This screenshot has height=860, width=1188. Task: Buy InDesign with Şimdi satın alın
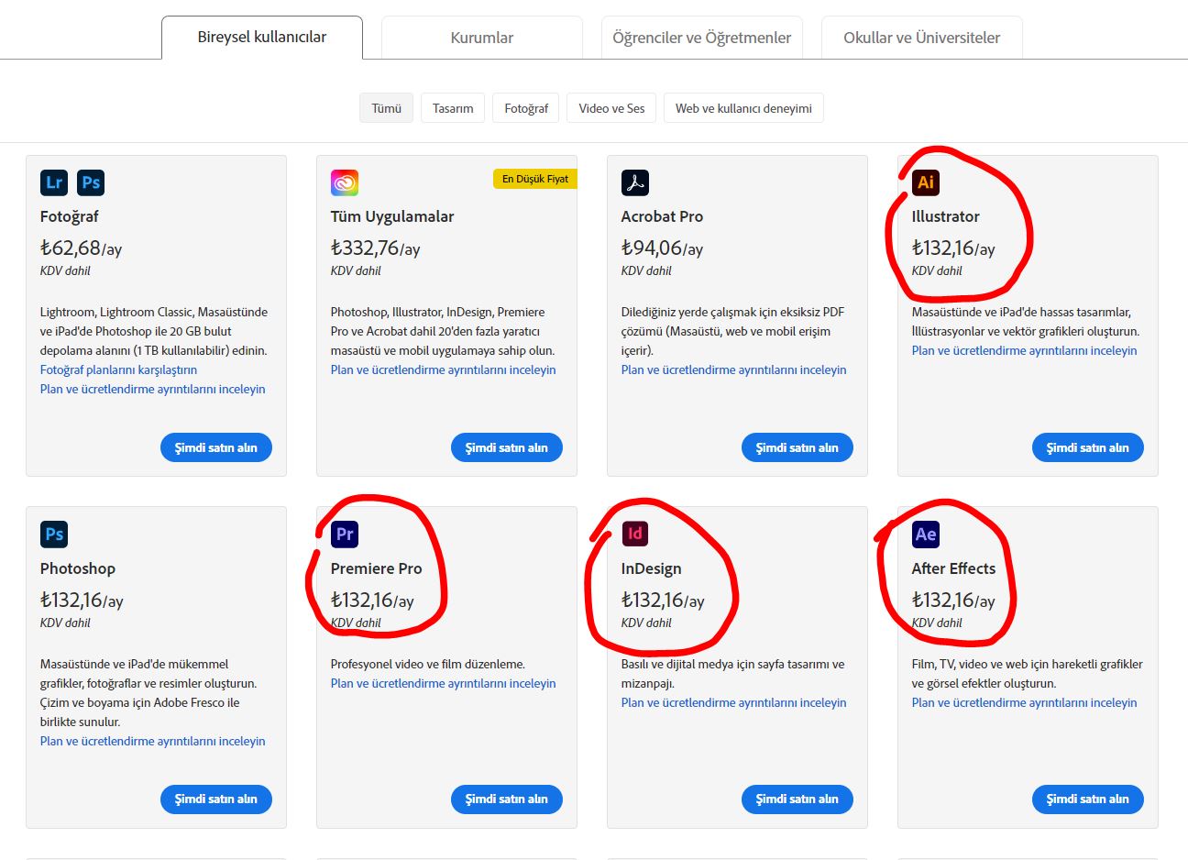(x=797, y=799)
